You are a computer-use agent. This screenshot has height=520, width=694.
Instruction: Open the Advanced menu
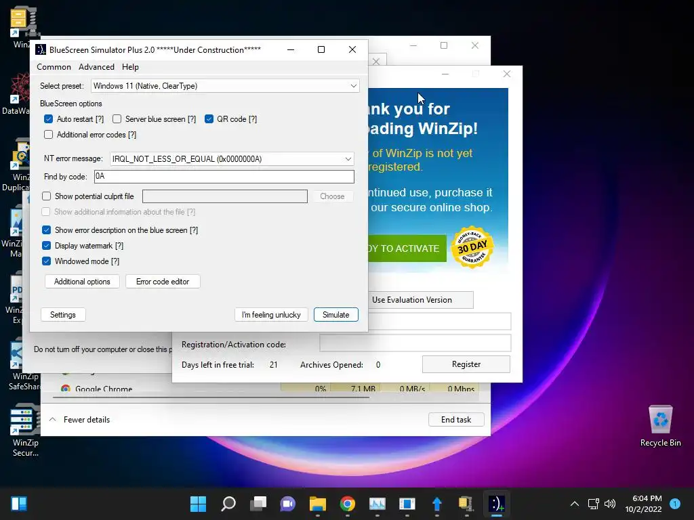96,67
